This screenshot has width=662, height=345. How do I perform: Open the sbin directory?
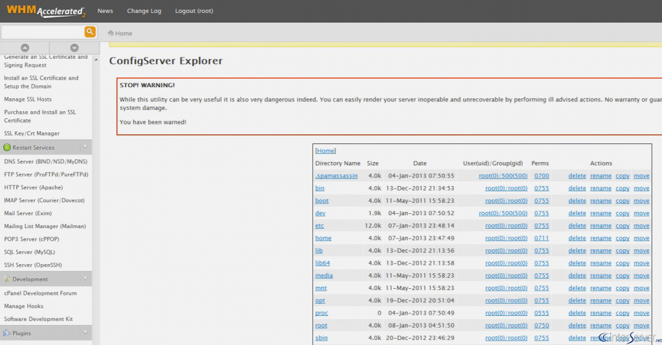point(321,338)
